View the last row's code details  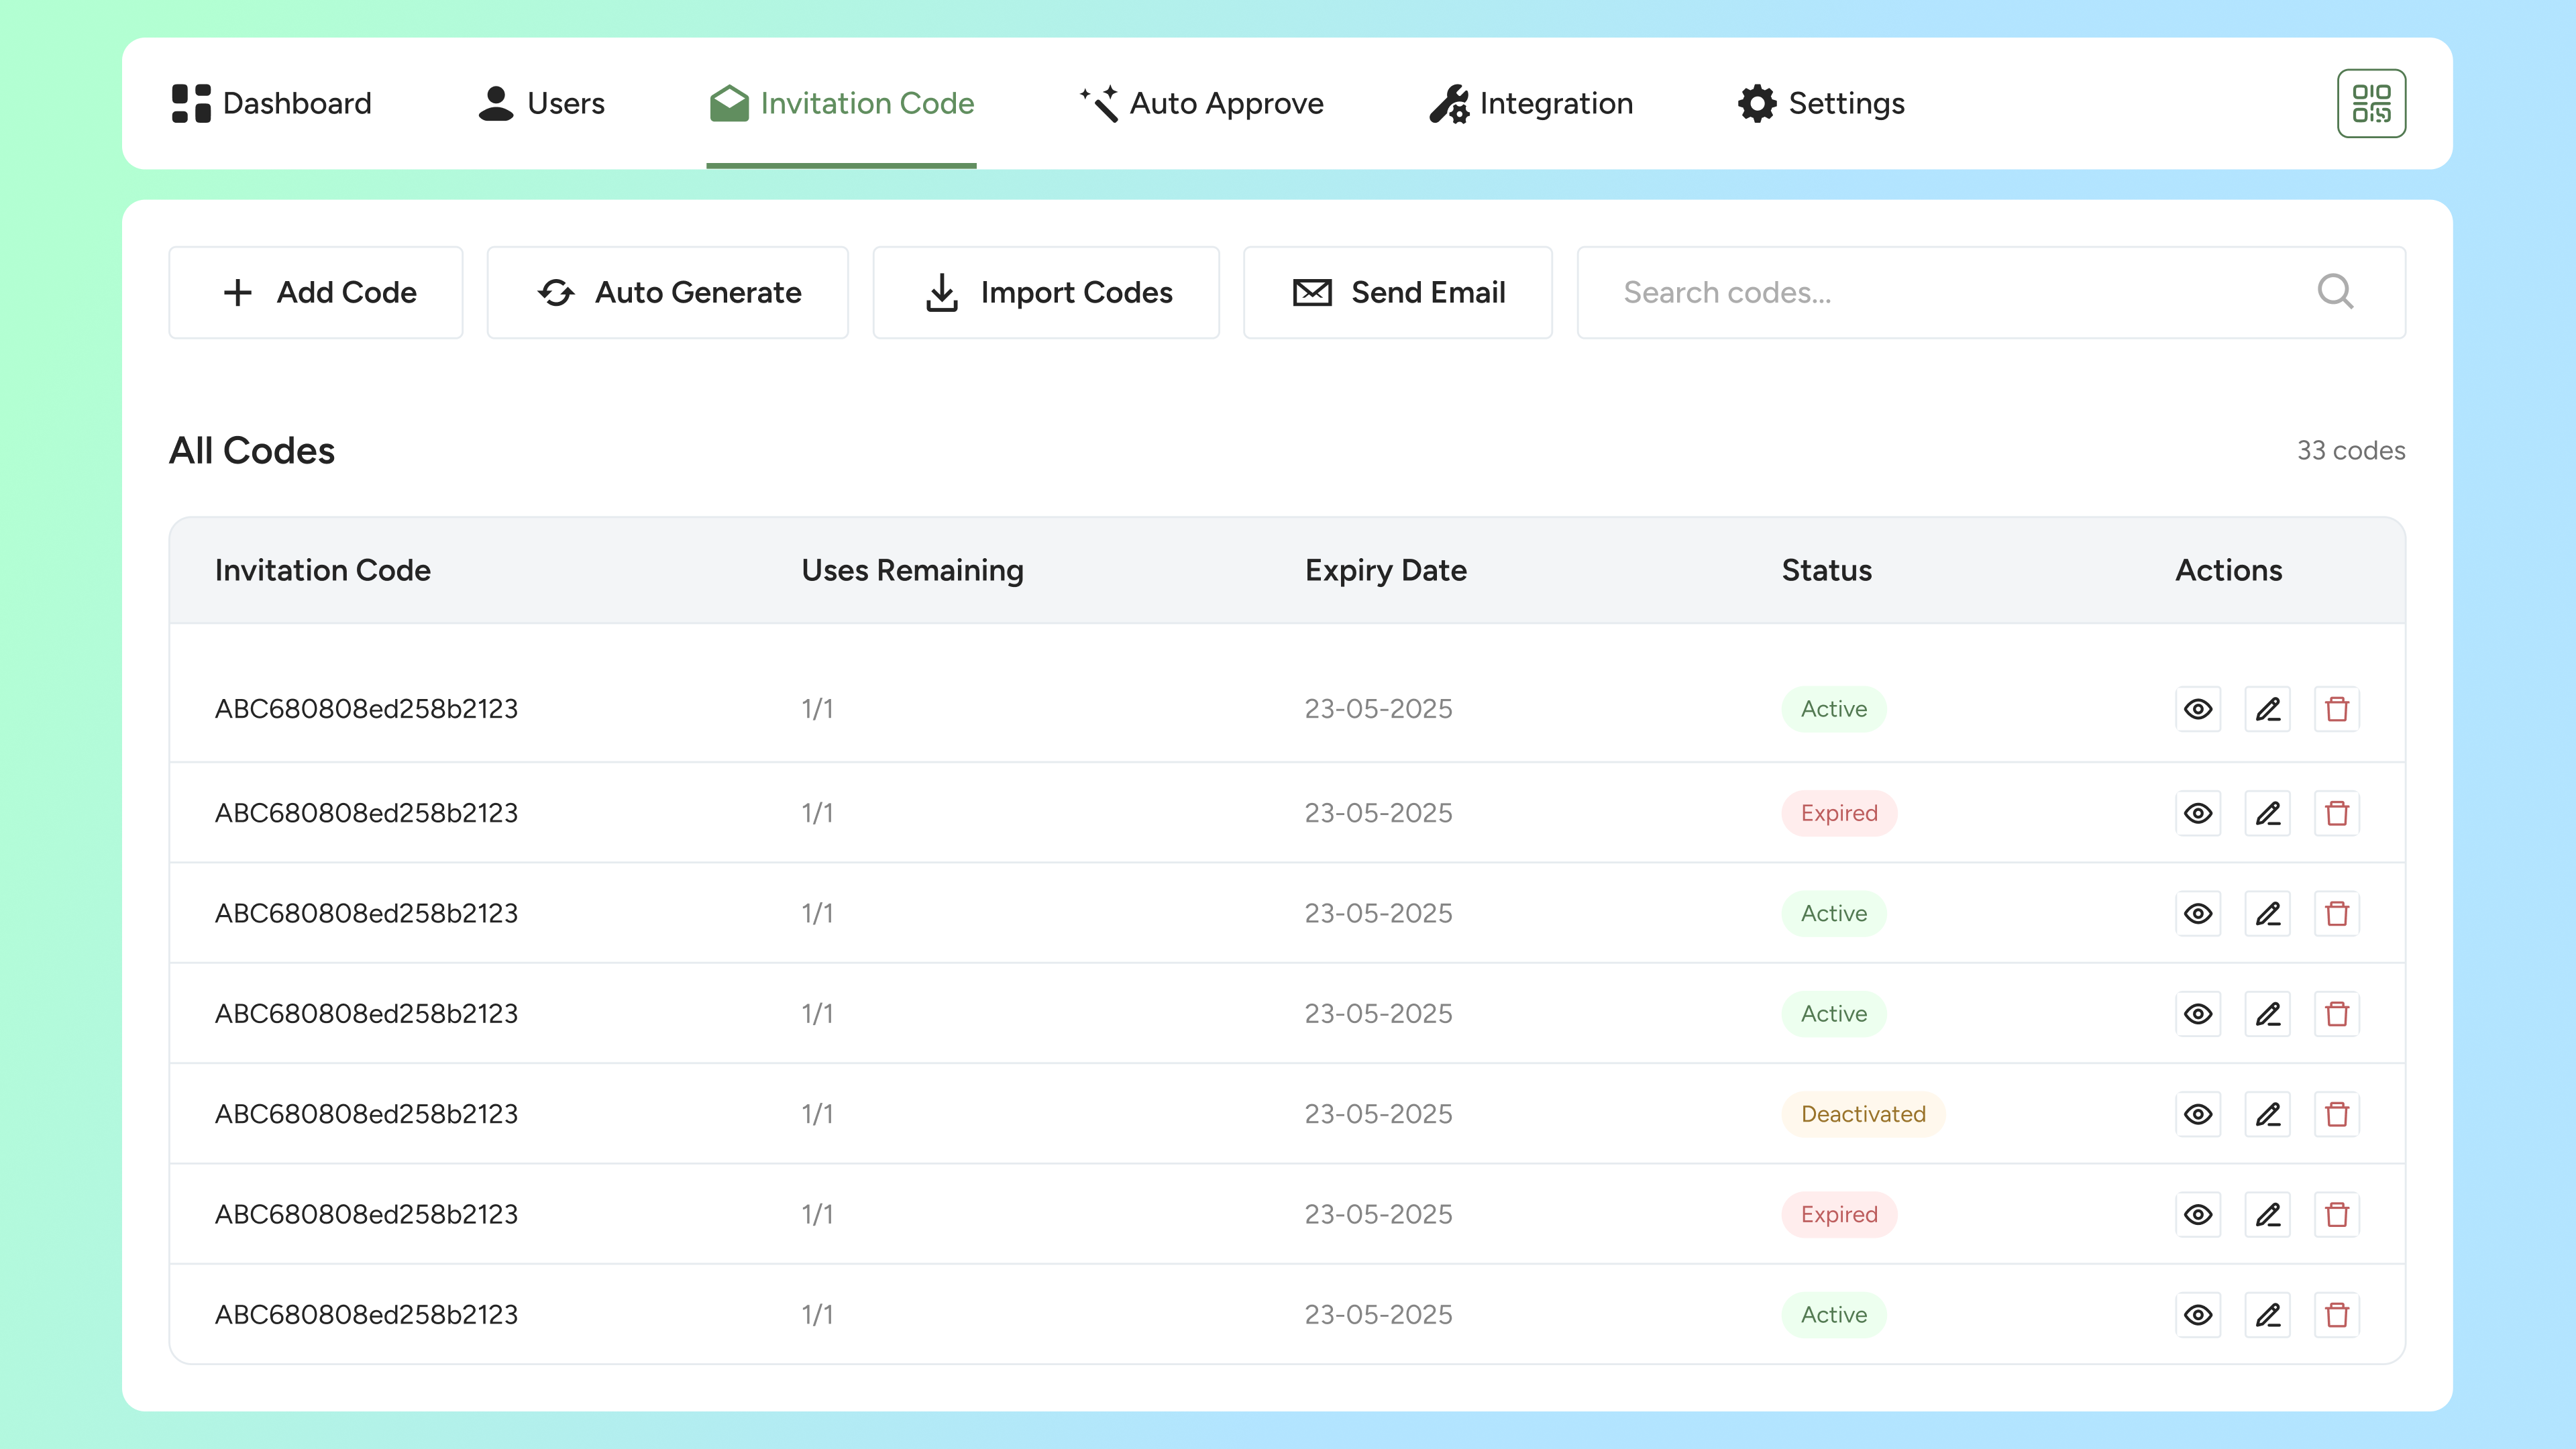pos(2198,1315)
